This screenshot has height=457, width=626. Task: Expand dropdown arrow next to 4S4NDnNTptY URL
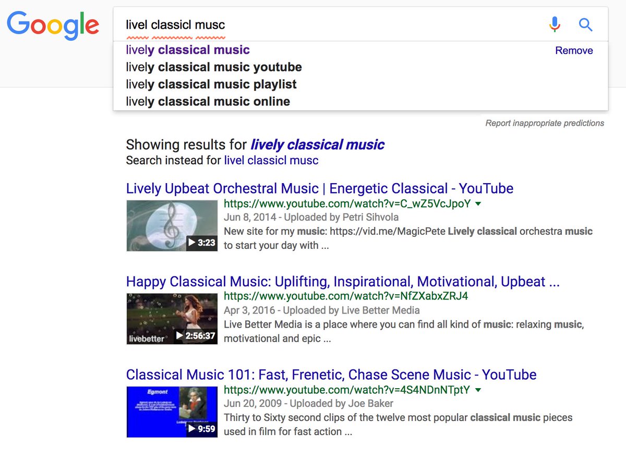(478, 390)
